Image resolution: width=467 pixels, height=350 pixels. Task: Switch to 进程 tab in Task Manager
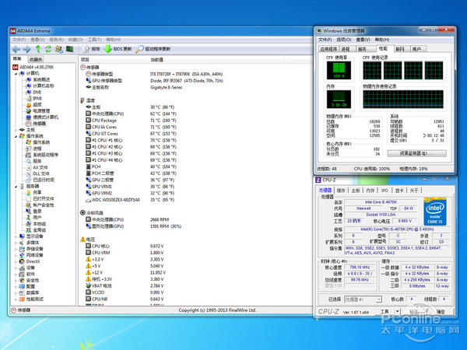(346, 49)
